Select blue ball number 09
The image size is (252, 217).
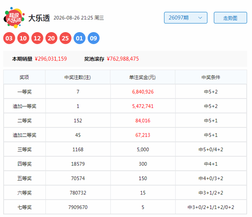(94, 38)
